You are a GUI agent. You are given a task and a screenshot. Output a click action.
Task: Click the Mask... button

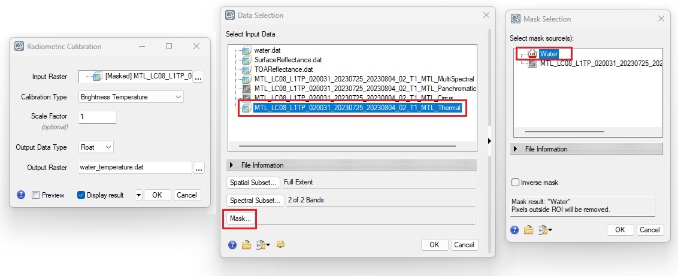[x=240, y=219]
